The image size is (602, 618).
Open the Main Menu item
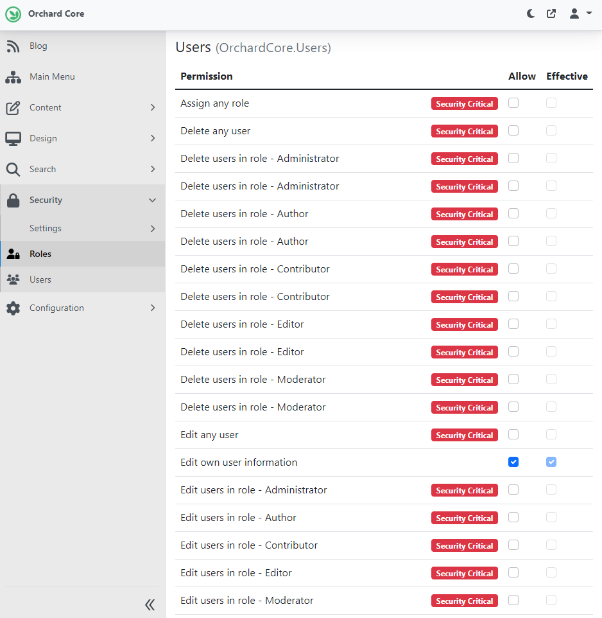click(83, 77)
